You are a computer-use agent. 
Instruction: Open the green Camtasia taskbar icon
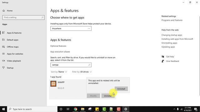pos(104,109)
